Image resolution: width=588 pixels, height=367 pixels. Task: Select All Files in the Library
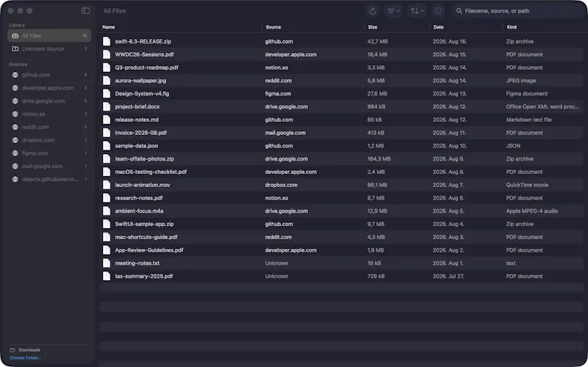click(x=49, y=35)
